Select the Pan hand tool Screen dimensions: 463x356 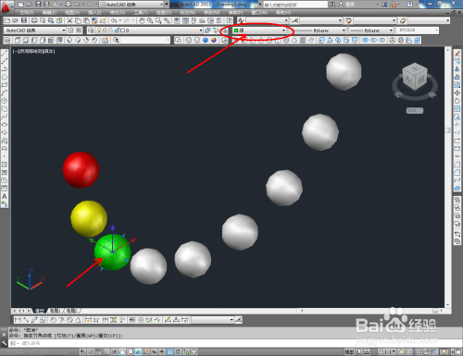142,20
